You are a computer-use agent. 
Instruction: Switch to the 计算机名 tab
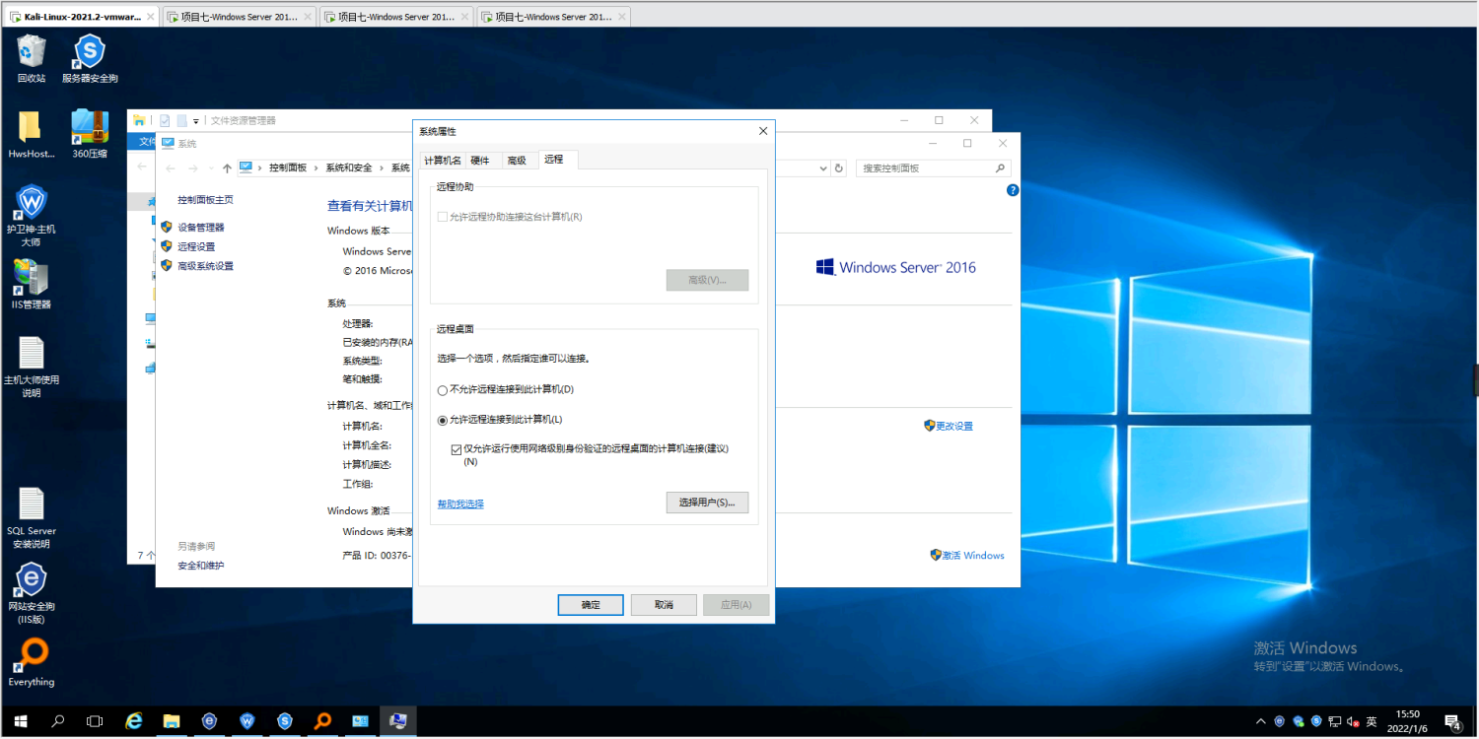(442, 161)
